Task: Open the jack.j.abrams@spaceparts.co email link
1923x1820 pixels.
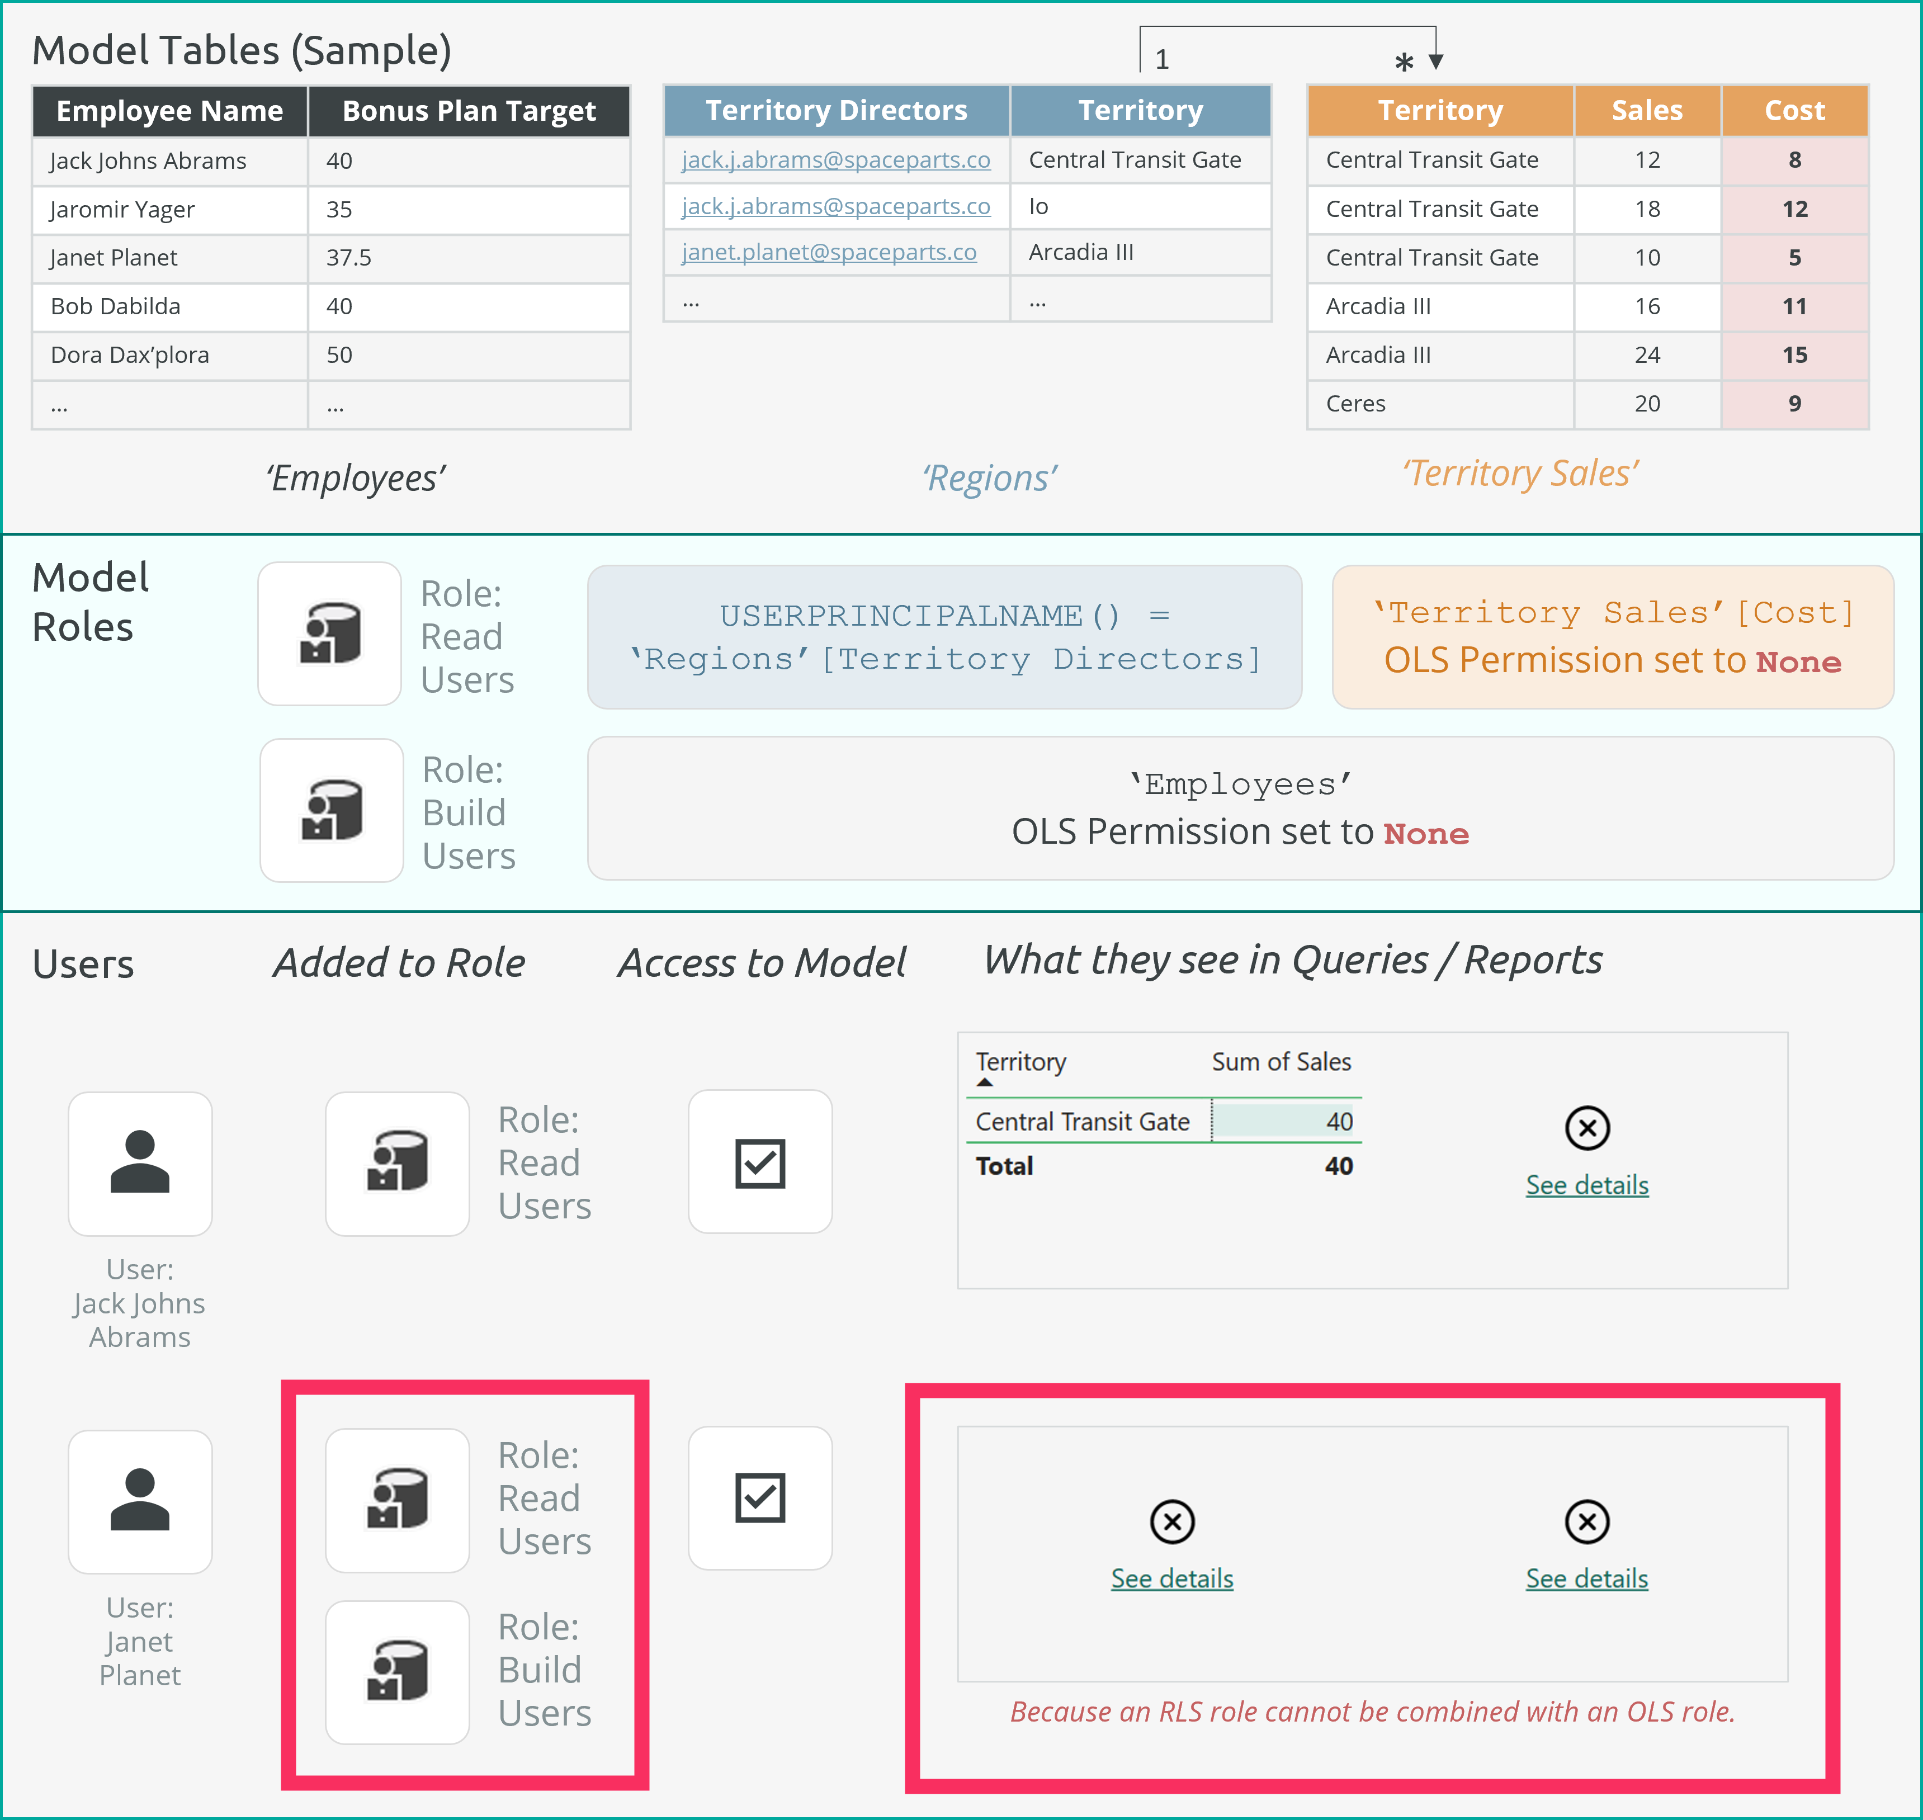Action: point(835,159)
